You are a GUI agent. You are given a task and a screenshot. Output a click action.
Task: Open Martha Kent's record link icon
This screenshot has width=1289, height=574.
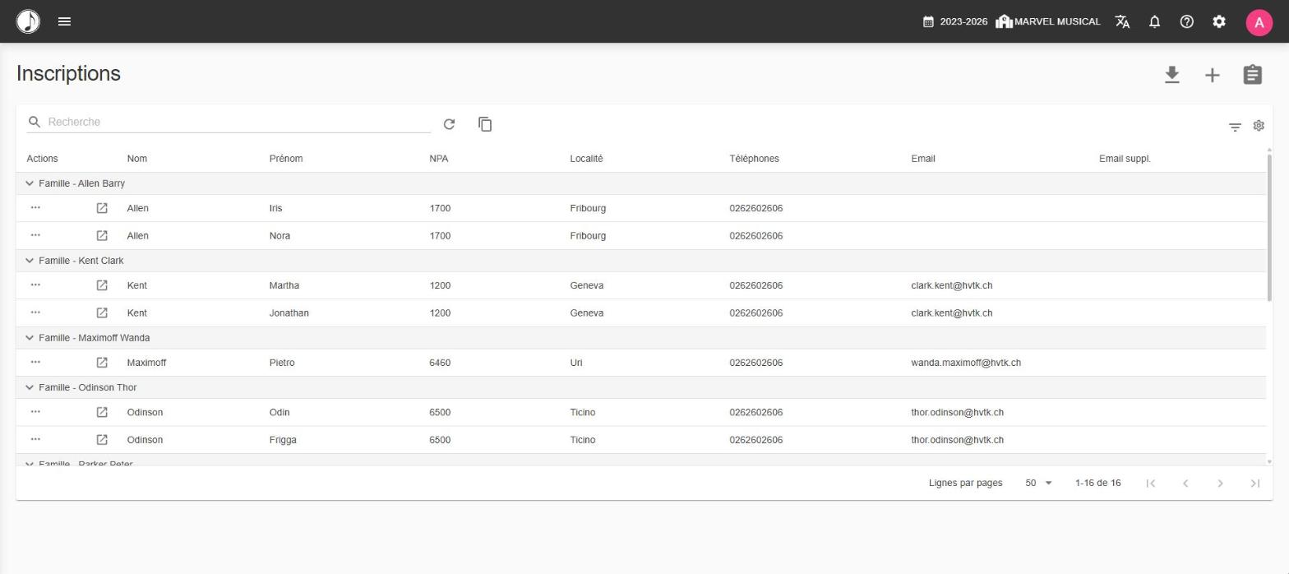point(102,285)
